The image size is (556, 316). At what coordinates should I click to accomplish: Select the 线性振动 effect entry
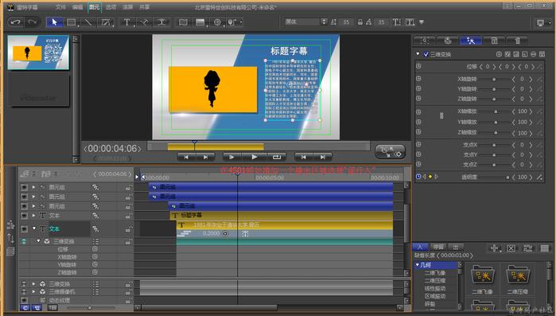(435, 288)
